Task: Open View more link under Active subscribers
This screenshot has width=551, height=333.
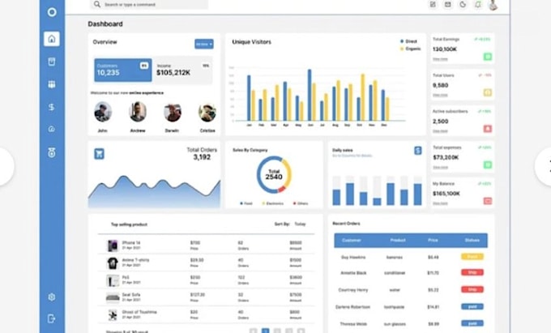Action: click(x=440, y=131)
